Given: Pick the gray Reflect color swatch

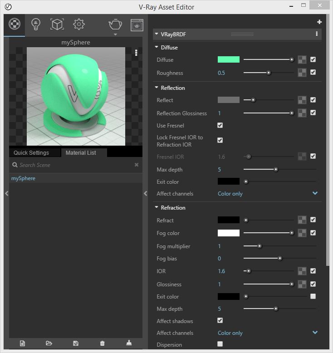Looking at the screenshot, I should click(x=229, y=100).
